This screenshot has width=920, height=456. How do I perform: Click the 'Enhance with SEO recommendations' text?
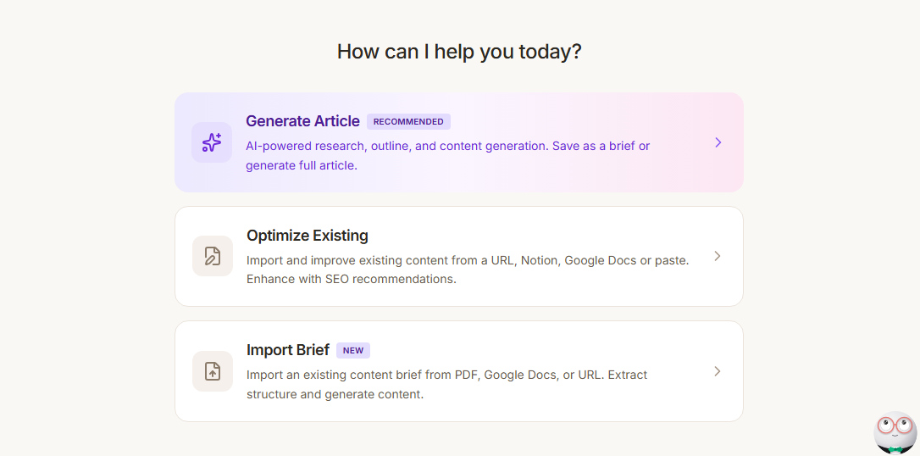point(352,279)
